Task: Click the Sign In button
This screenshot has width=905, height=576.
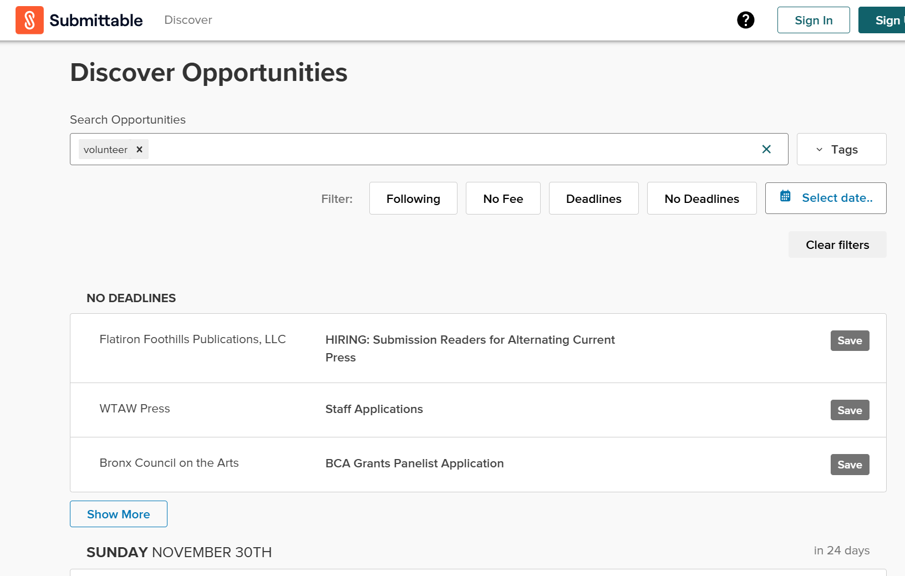Action: 814,20
